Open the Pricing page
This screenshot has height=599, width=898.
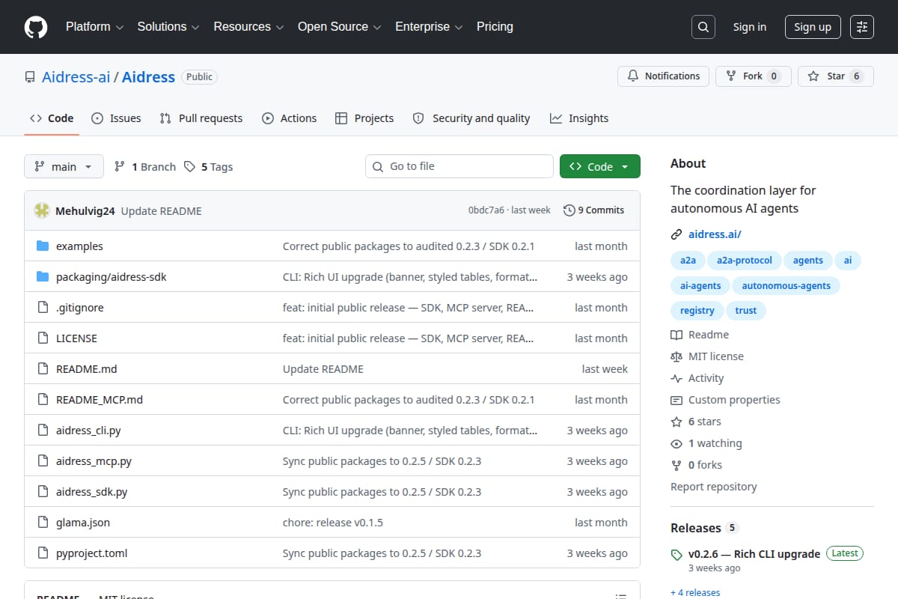495,27
